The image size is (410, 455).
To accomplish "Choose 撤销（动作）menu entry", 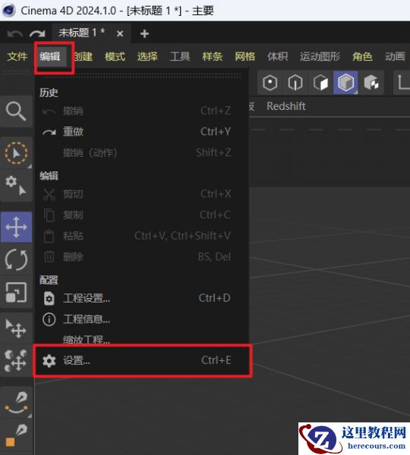I will click(x=142, y=152).
